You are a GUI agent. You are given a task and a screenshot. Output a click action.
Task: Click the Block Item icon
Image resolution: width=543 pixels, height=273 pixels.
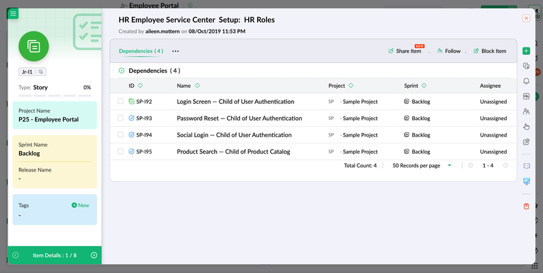click(x=476, y=51)
